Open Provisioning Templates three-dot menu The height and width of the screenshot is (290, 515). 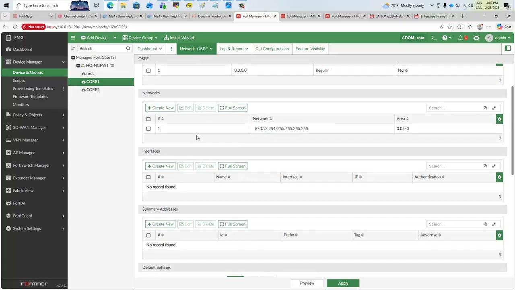click(63, 89)
